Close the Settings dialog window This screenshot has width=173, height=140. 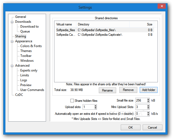162,6
